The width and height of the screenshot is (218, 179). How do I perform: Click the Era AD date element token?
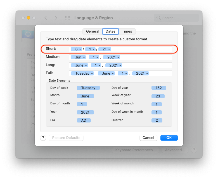click(x=84, y=121)
